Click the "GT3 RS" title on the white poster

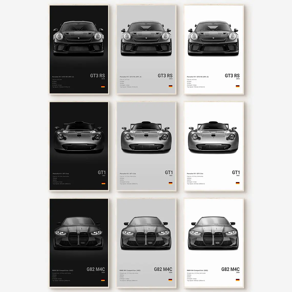pyautogui.click(x=232, y=76)
